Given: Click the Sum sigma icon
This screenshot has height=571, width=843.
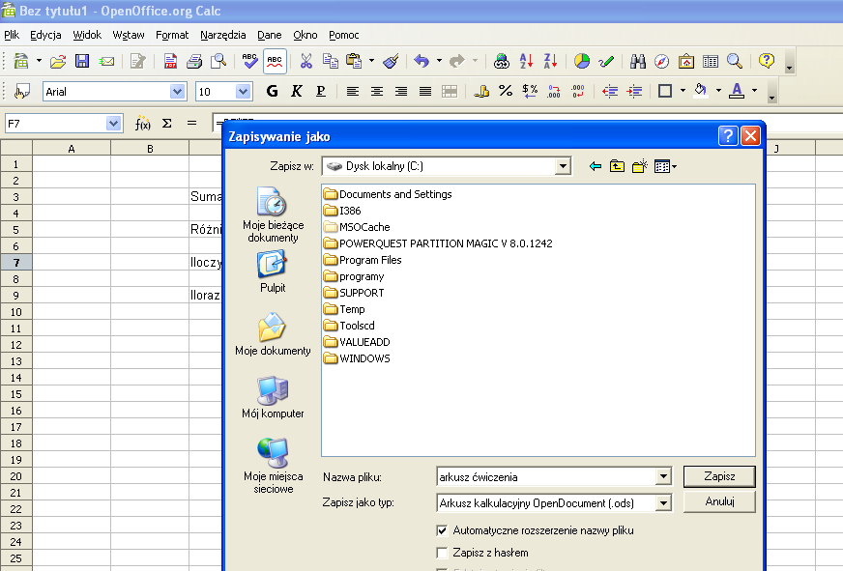Looking at the screenshot, I should [167, 124].
